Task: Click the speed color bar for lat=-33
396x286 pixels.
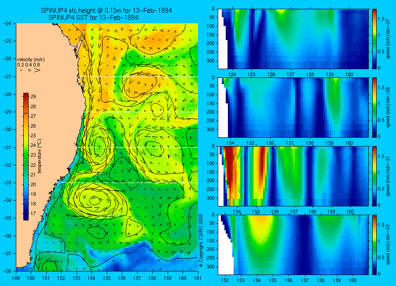Action: click(374, 245)
